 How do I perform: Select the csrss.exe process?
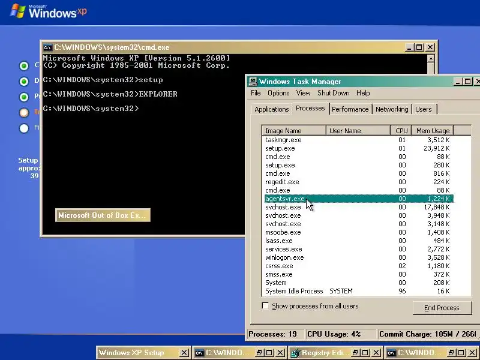[x=358, y=266]
